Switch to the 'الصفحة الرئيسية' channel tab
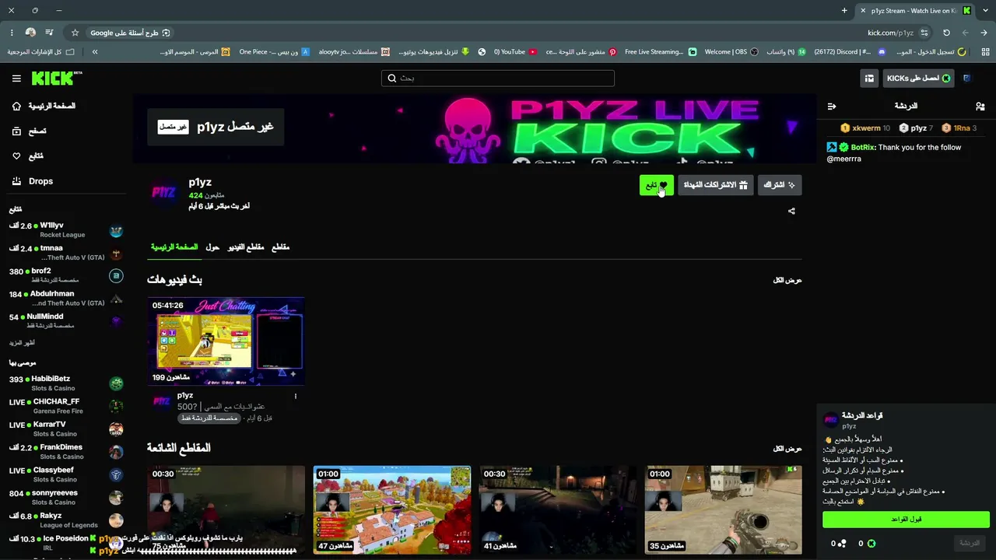 coord(174,247)
